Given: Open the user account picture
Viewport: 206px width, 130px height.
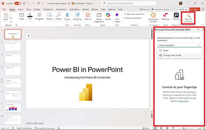Looking at the screenshot, I should point(181,3).
